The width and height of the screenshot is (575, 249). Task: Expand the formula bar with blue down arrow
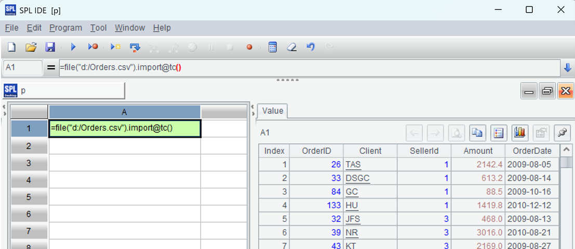[567, 68]
